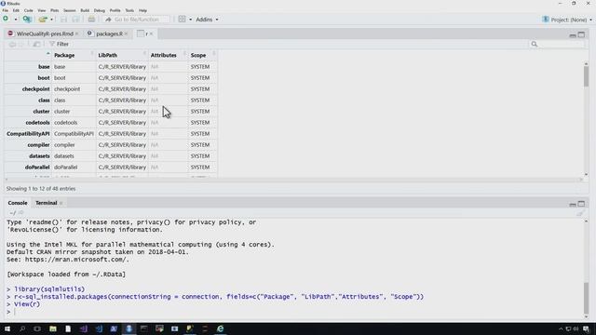Open the Plots menu

click(x=55, y=10)
